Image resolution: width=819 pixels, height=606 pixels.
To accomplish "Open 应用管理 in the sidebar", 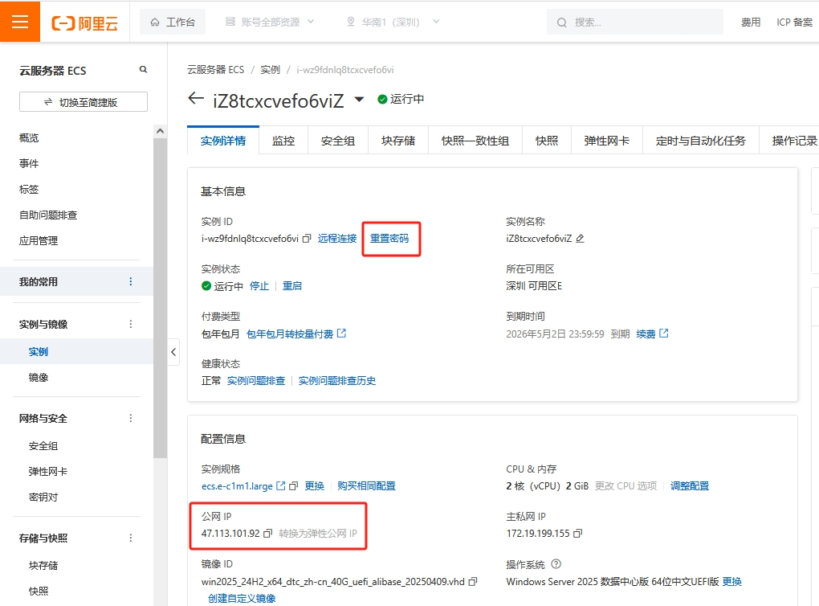I will (x=39, y=240).
